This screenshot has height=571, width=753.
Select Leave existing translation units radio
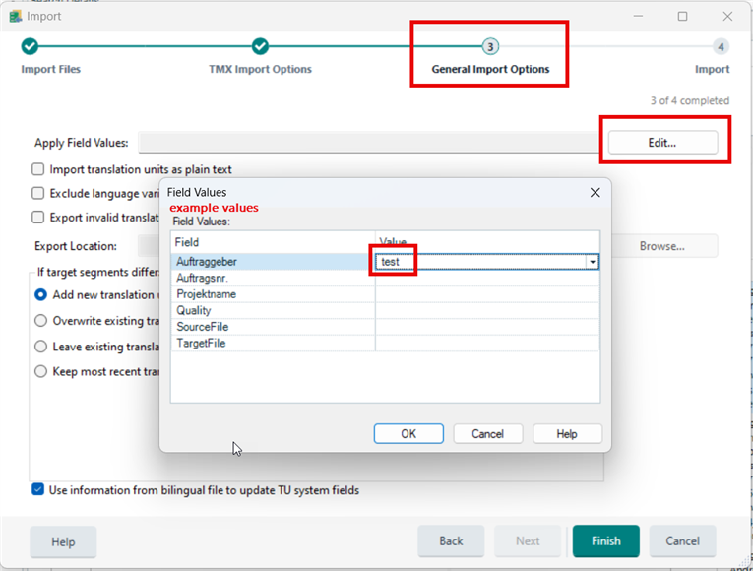click(40, 347)
